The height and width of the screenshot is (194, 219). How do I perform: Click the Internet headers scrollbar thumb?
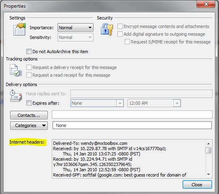[x=208, y=150]
